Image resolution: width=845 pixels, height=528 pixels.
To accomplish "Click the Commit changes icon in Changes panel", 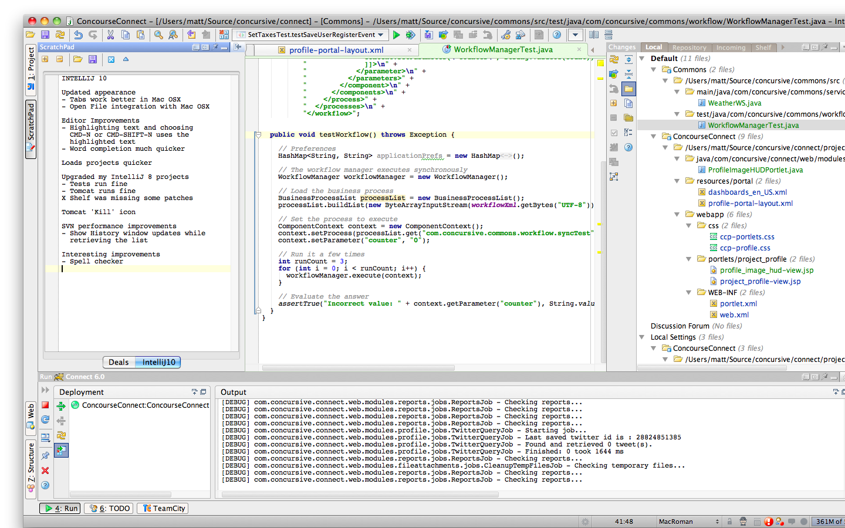I will click(x=614, y=74).
